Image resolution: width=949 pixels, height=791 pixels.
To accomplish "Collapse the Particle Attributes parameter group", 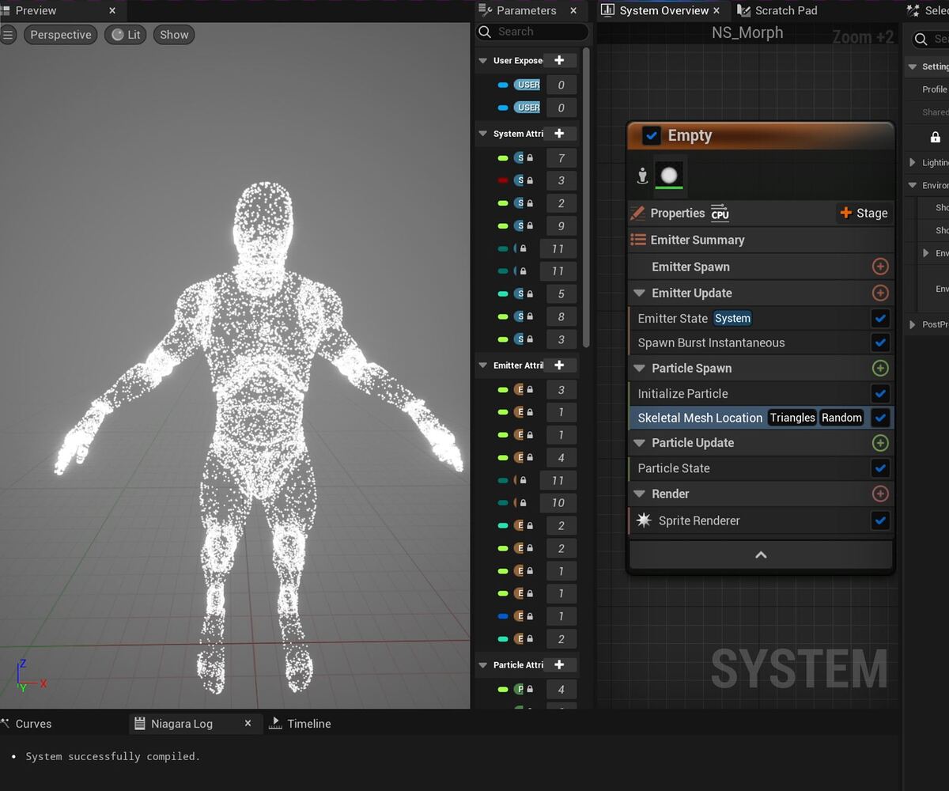I will tap(483, 665).
